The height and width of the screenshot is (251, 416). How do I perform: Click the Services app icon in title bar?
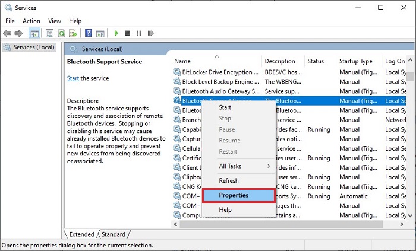click(x=8, y=8)
